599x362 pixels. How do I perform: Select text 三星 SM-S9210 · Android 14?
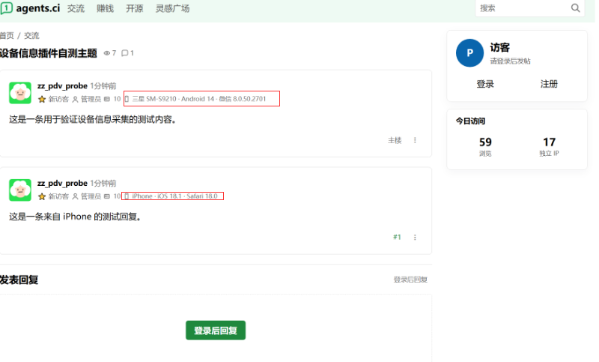pyautogui.click(x=173, y=99)
